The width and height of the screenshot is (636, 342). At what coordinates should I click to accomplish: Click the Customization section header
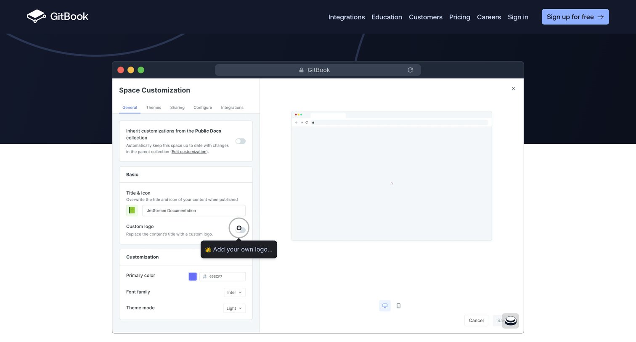click(142, 257)
